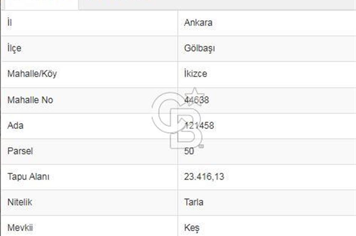Select the Mevkii value Keş
This screenshot has height=236, width=356.
tap(192, 227)
